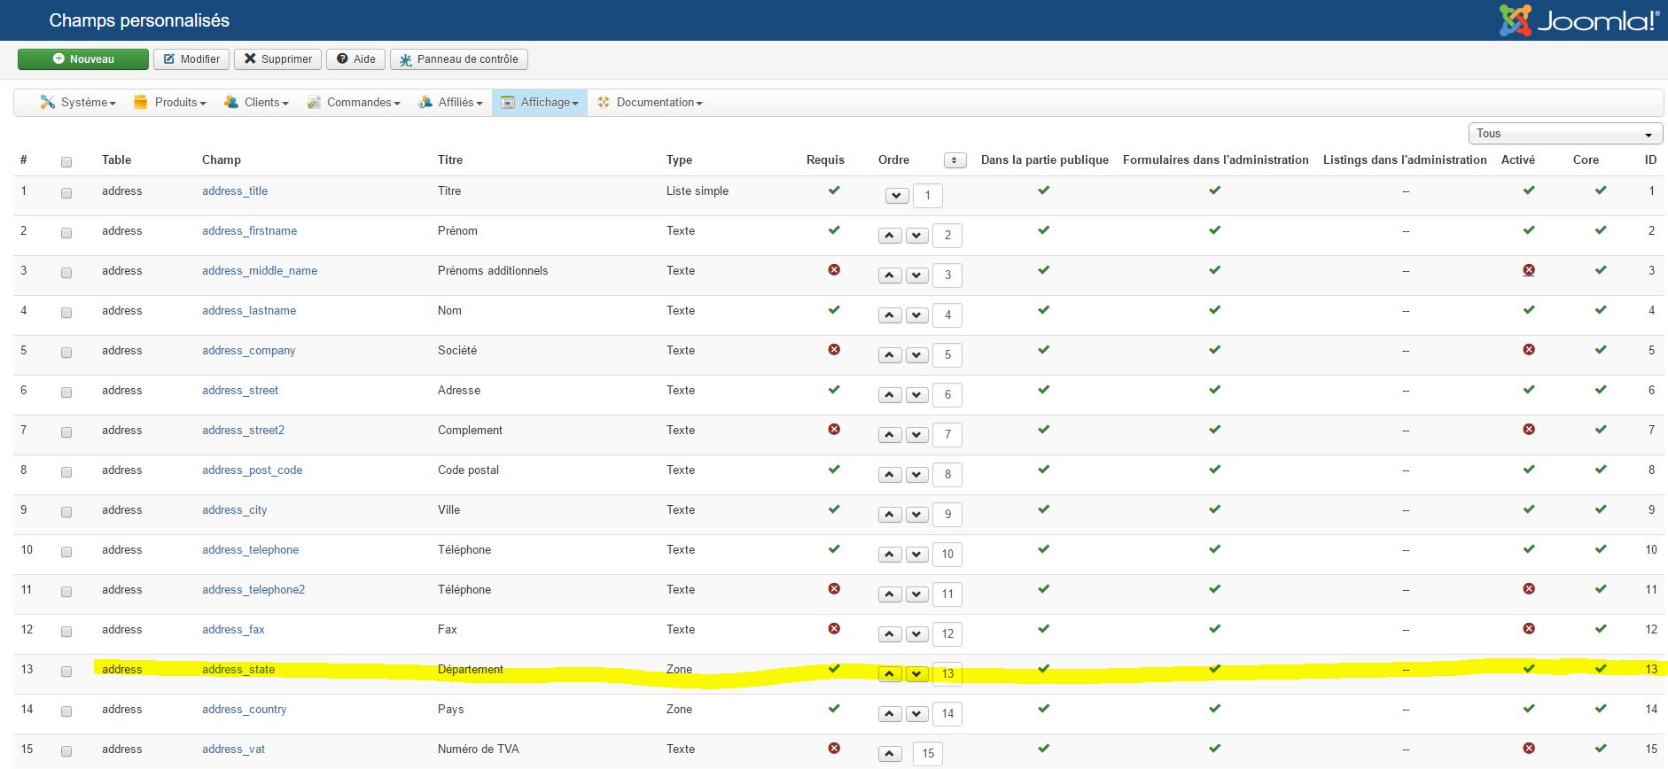The image size is (1668, 769).
Task: Move address_firstname down with arrow icon
Action: point(917,236)
